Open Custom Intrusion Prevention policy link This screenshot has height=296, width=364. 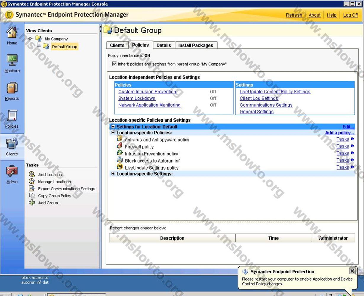(x=147, y=92)
